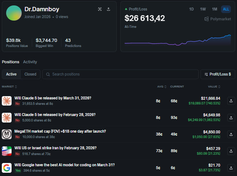
Task: Share the US or Israel strike Iran position
Action: [231, 151]
